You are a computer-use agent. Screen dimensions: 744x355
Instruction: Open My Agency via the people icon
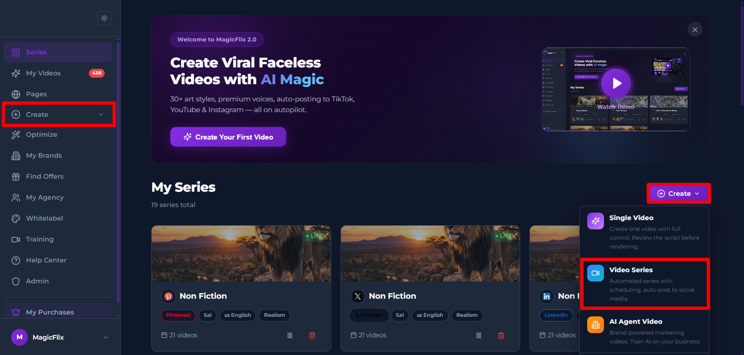coord(16,197)
